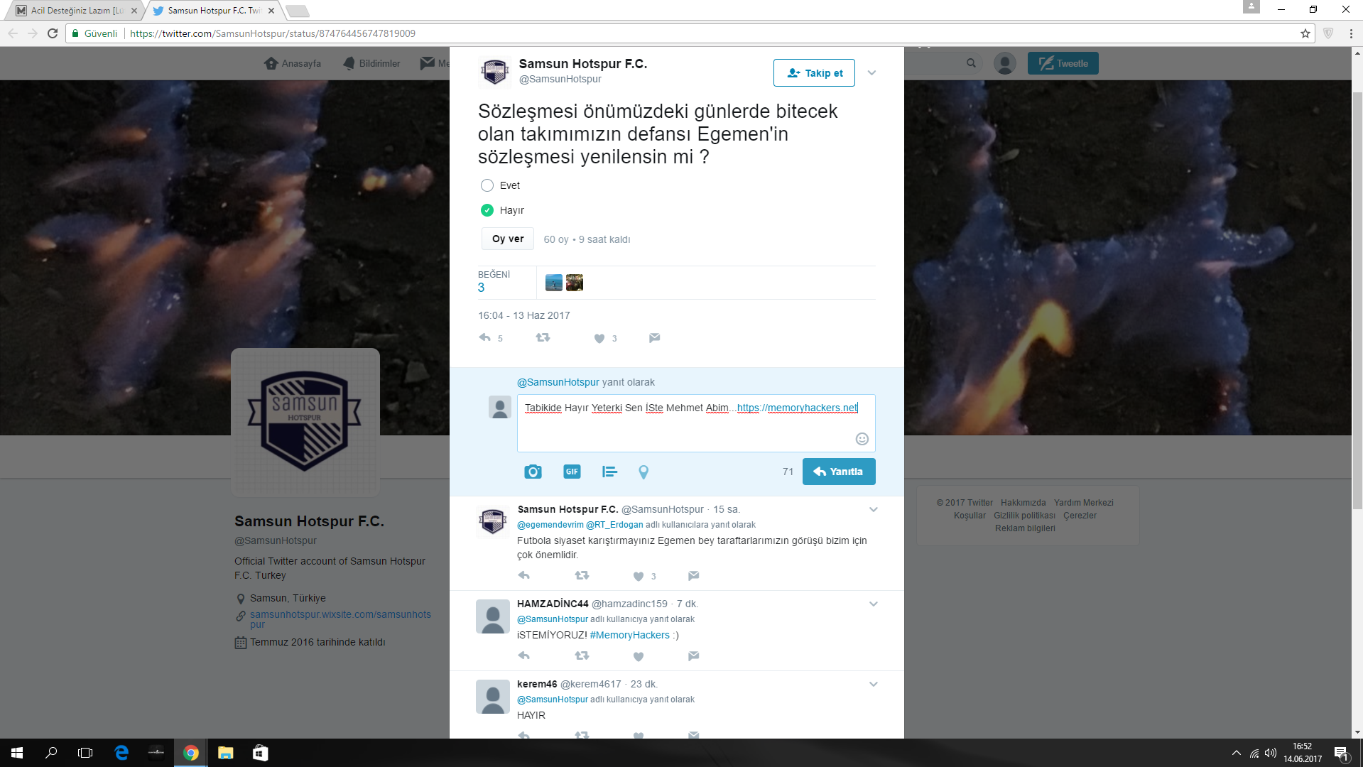
Task: Open Chrome's three-dot menu
Action: pyautogui.click(x=1351, y=33)
